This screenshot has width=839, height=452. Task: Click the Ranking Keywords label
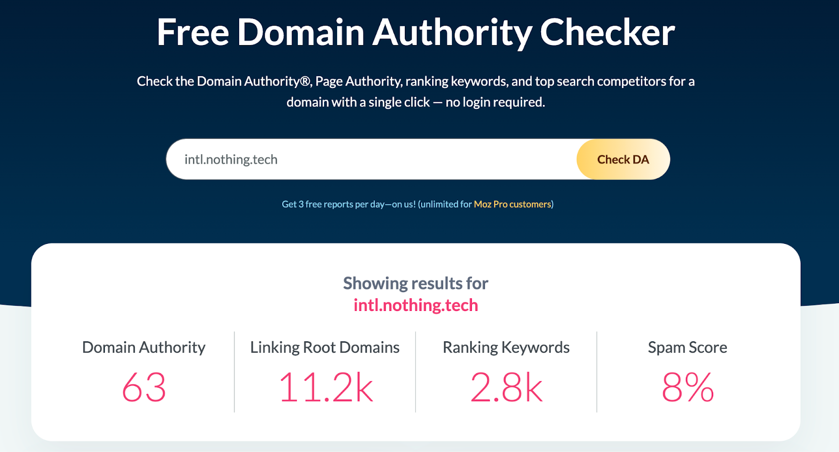pyautogui.click(x=506, y=347)
